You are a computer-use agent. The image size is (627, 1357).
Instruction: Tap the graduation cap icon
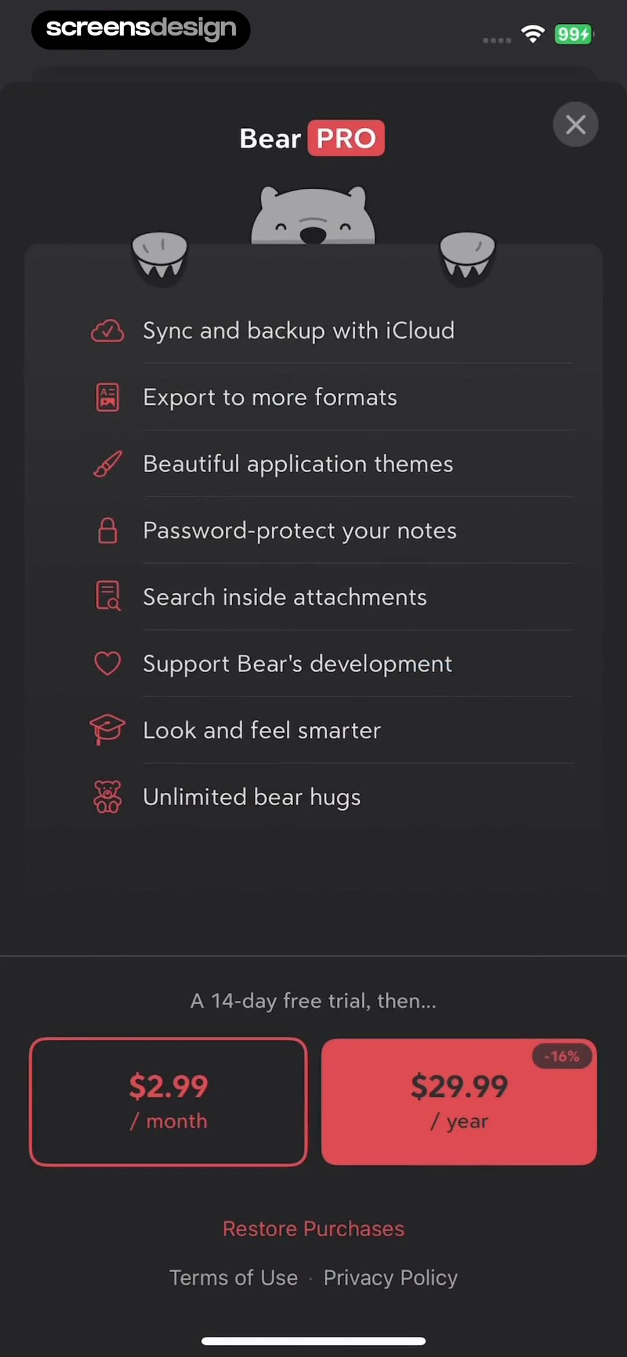click(x=107, y=730)
